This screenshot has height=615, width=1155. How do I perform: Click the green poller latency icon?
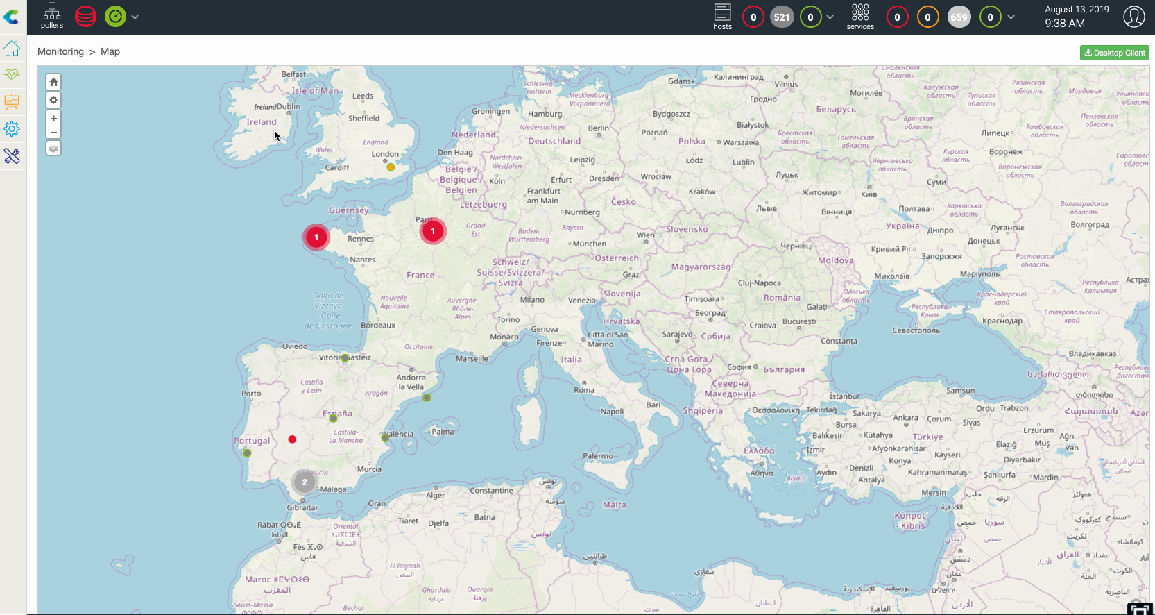click(x=115, y=16)
